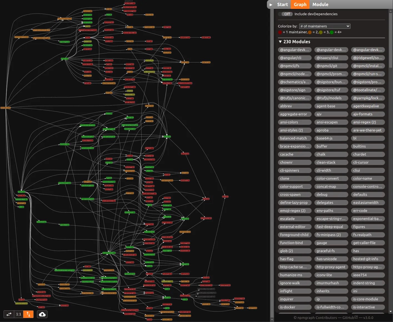Click the eastasianwidth module chip

[x=368, y=202]
